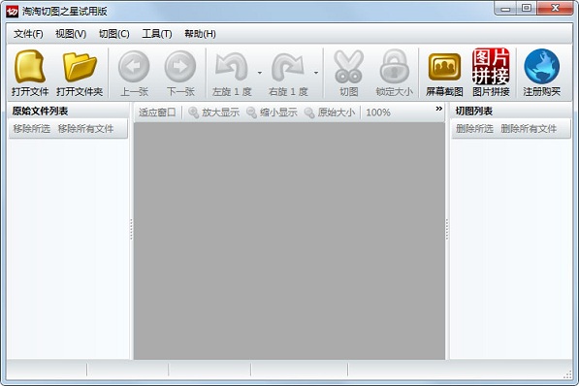579x386 pixels.
Task: Expand the 左旋 rotation dropdown arrow
Action: click(260, 73)
